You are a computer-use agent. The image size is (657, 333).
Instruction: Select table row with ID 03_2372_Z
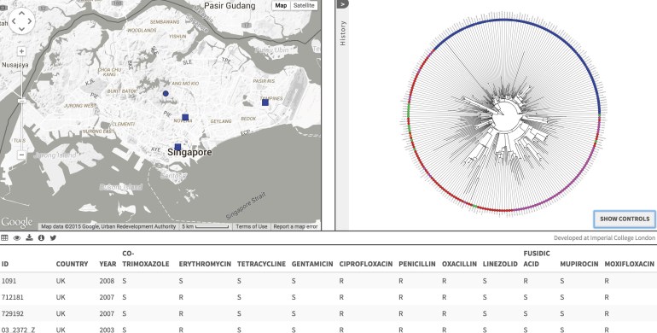pos(328,328)
